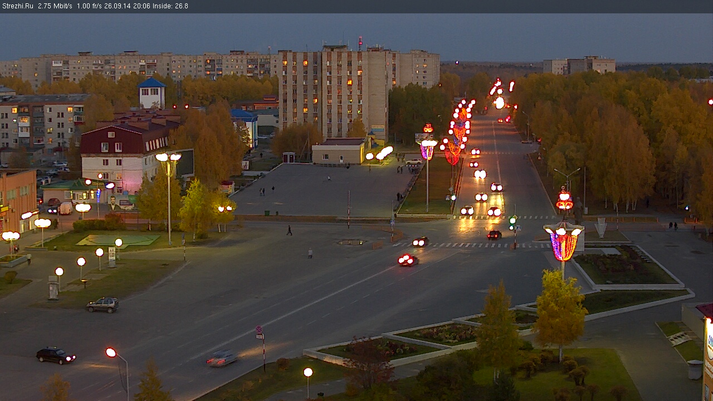Viewport: 713px width, 401px height.
Task: Click the "20:06" time stamp
Action: coord(141,6)
